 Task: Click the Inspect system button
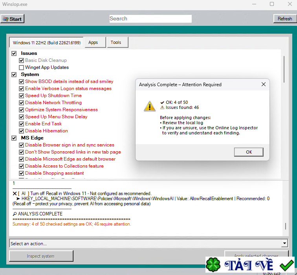pyautogui.click(x=41, y=256)
